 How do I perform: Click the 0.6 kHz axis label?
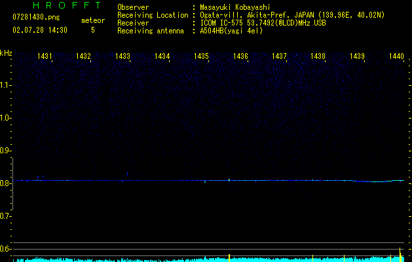(x=5, y=249)
